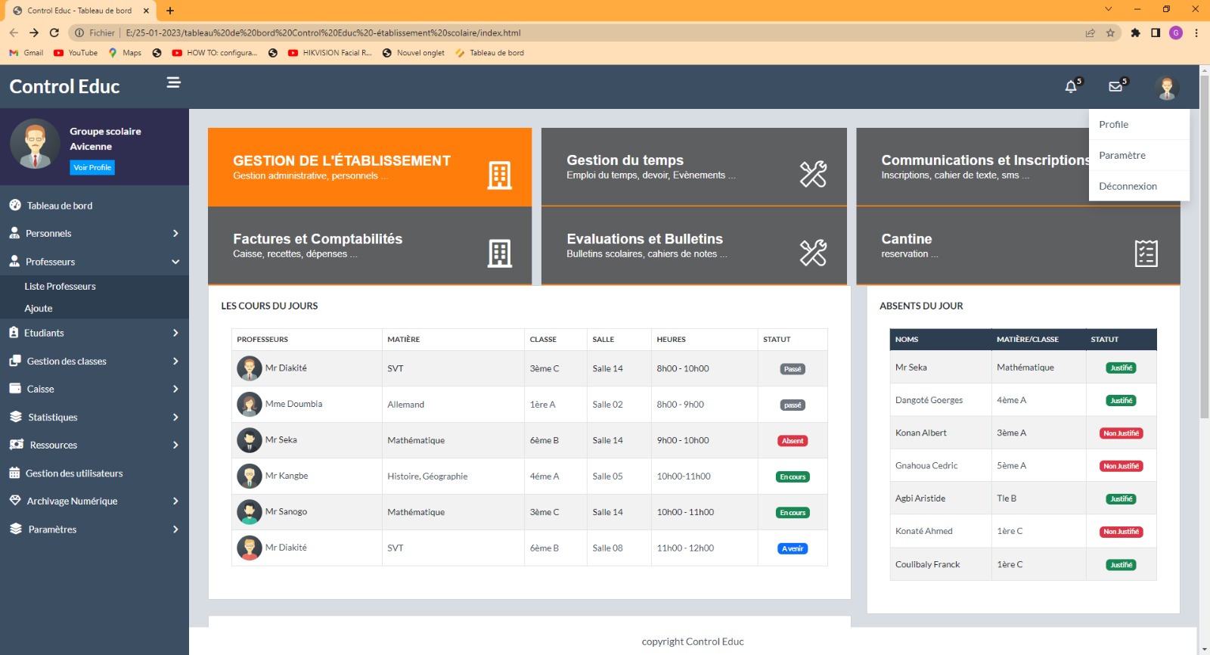Image resolution: width=1210 pixels, height=655 pixels.
Task: Click Non Justifié badge for Konan Albert
Action: 1121,433
